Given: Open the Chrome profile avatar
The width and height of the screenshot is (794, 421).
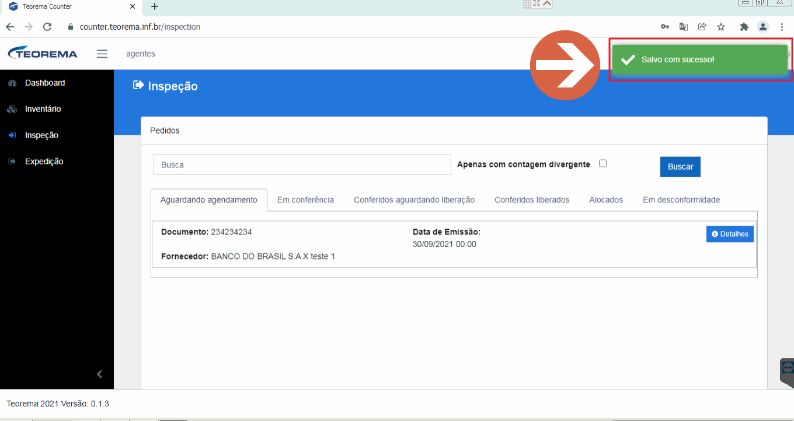Looking at the screenshot, I should point(762,27).
